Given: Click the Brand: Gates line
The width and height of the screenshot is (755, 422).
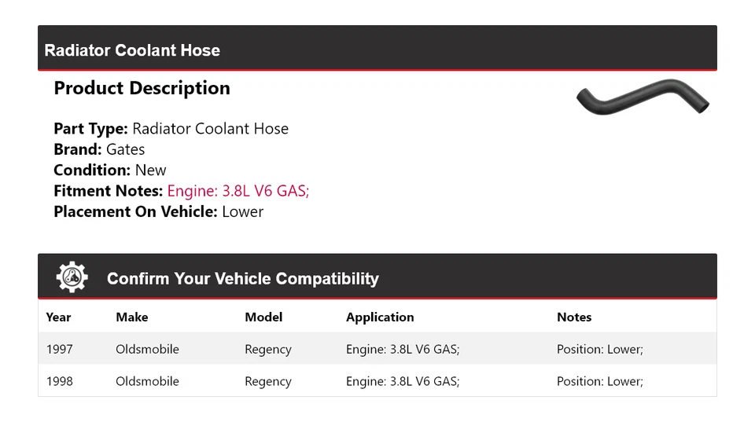Looking at the screenshot, I should point(99,149).
